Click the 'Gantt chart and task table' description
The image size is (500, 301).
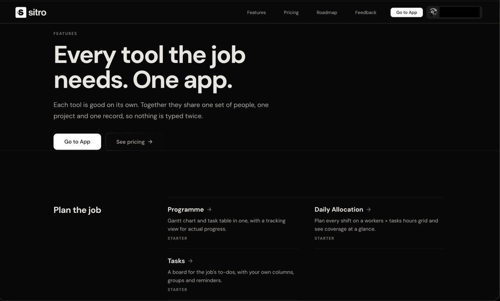point(227,225)
